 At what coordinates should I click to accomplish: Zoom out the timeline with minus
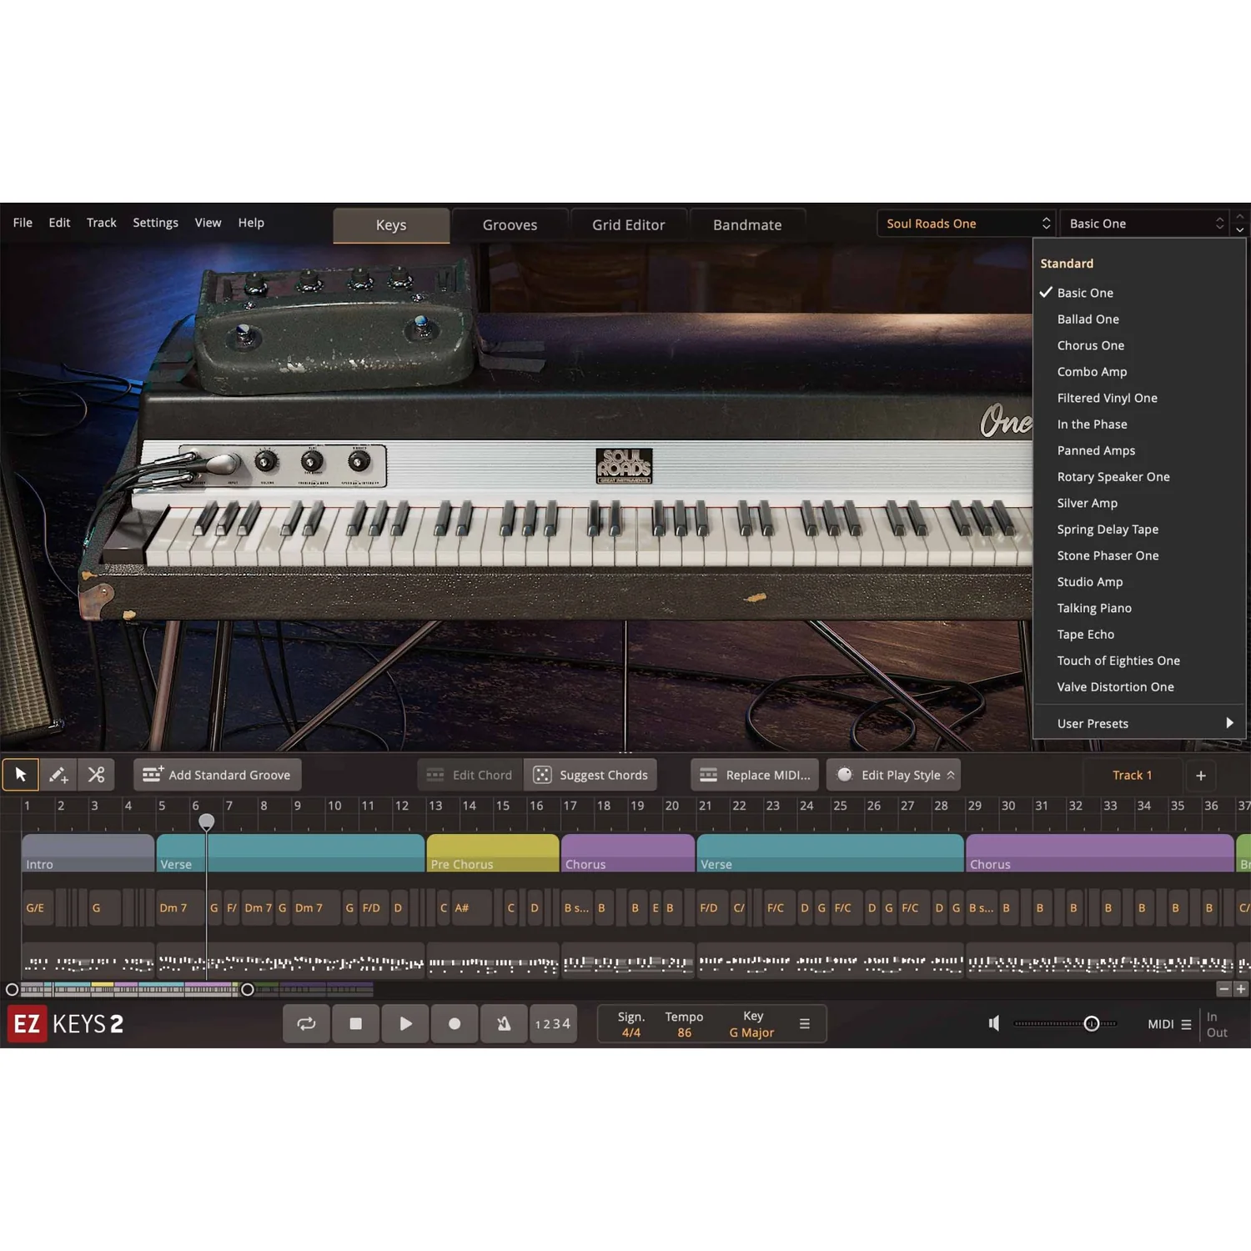pyautogui.click(x=1223, y=989)
